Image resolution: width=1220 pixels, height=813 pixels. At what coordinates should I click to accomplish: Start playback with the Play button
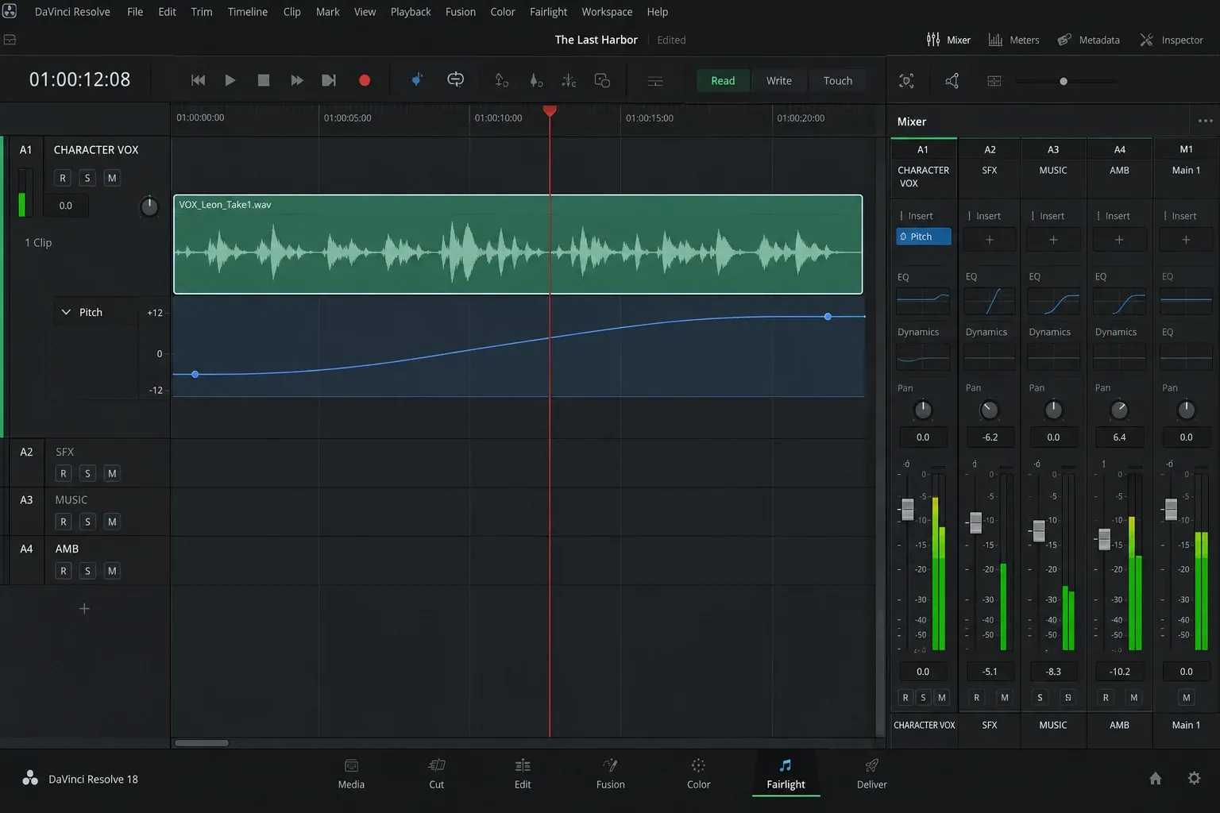[x=230, y=80]
